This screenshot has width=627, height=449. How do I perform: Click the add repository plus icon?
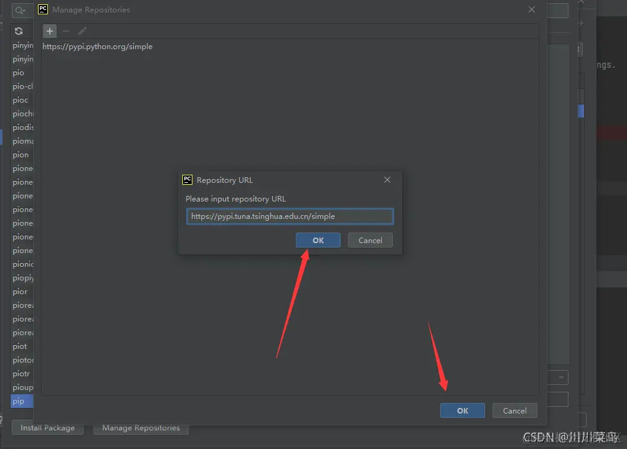50,31
